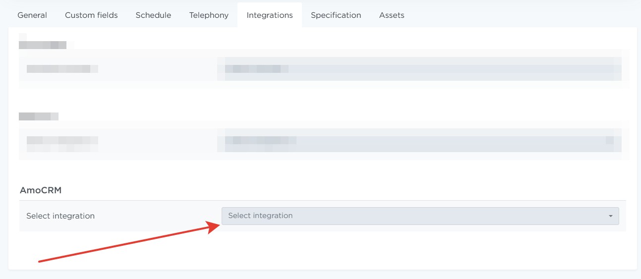The width and height of the screenshot is (641, 279).
Task: Click the first blurred row label
Action: (x=62, y=69)
